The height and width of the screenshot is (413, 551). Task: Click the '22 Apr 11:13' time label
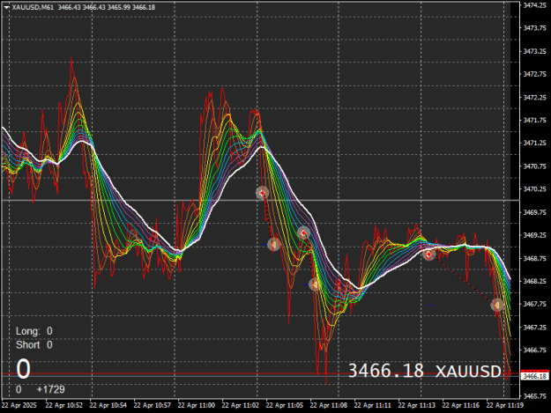[x=416, y=405]
